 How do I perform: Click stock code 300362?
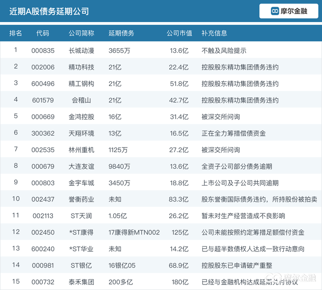[x=43, y=133]
